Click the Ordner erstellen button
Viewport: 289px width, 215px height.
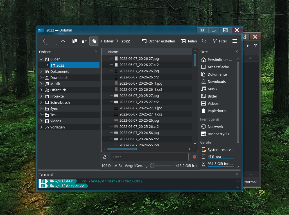pos(158,41)
